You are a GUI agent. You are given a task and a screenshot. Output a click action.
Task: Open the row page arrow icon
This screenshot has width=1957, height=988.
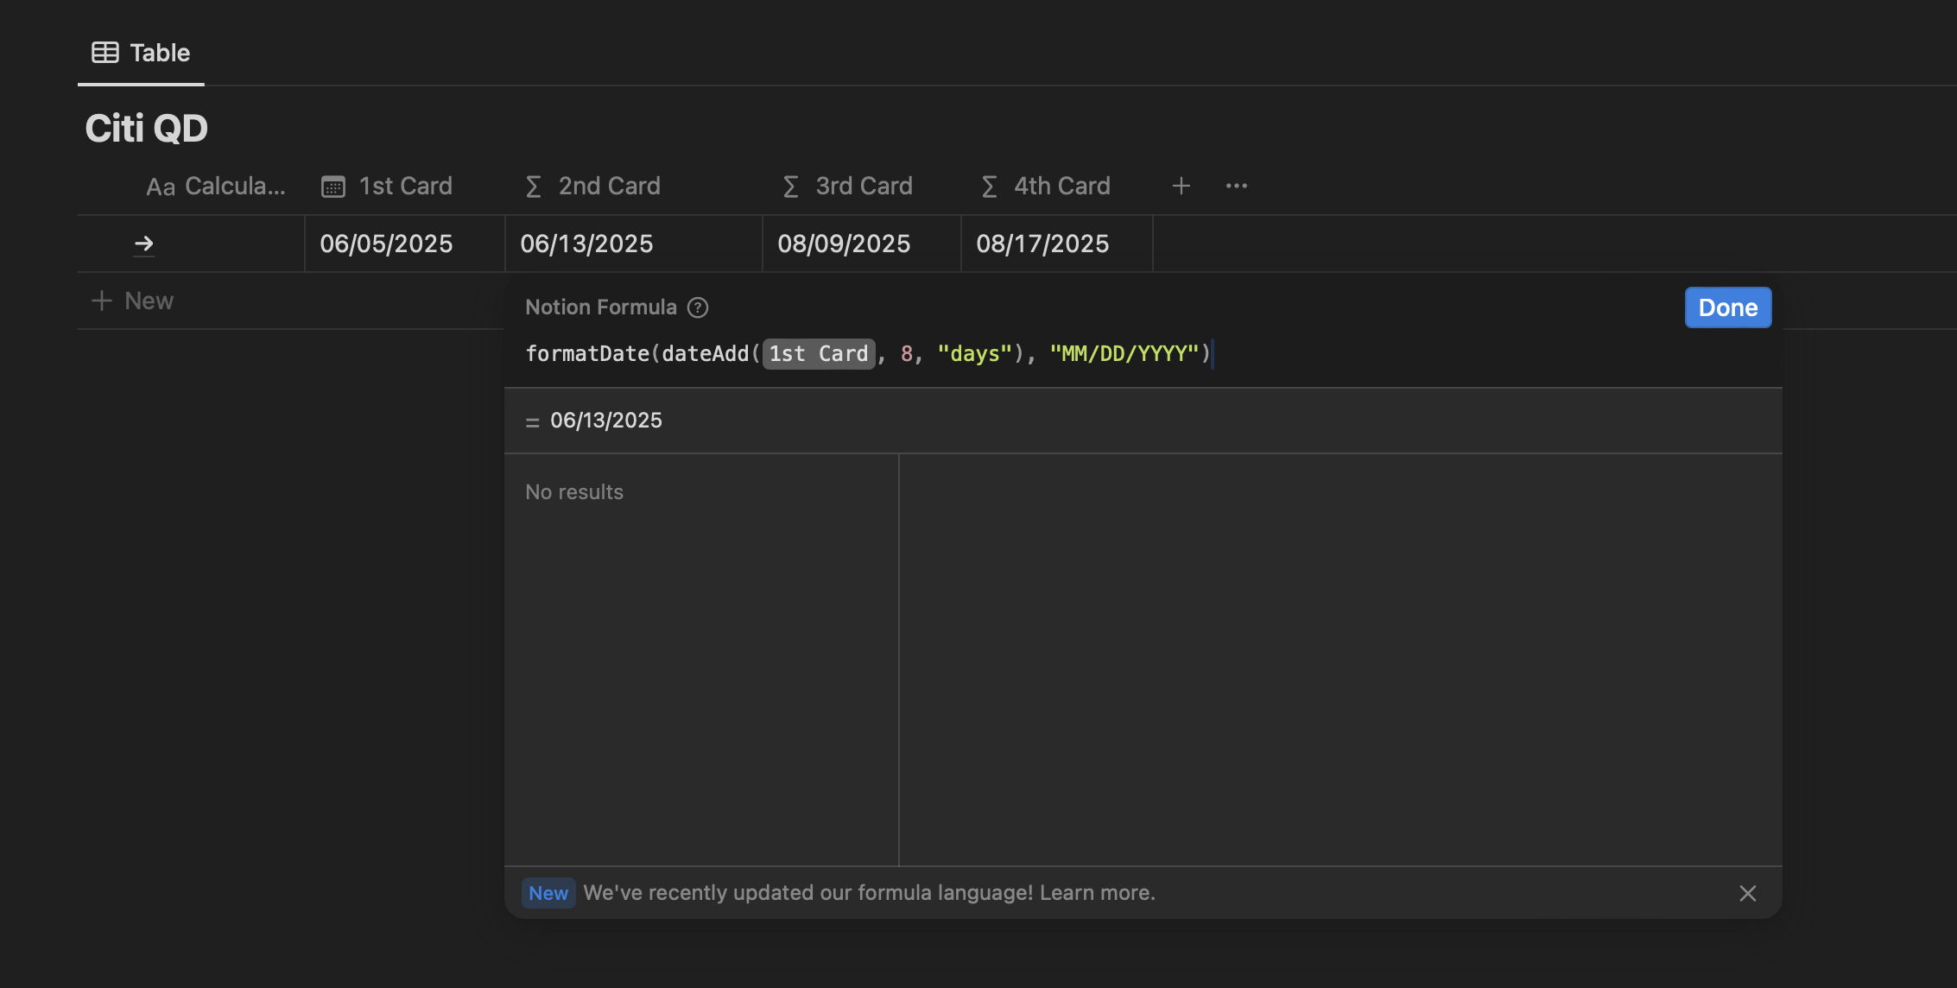143,244
